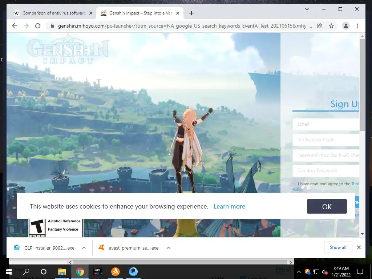This screenshot has width=372, height=279.
Task: Open the Policy link under the form
Action: [x=298, y=189]
